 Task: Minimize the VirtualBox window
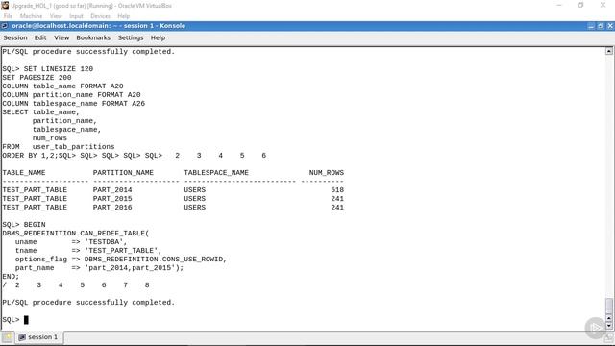pos(559,5)
